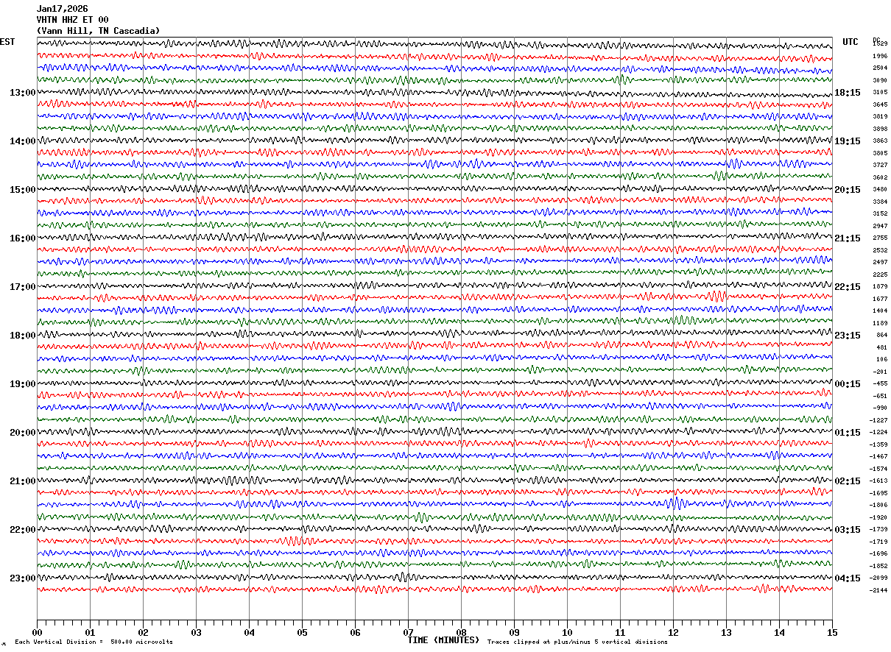
Task: Click the 03 minute axis tick label
Action: coord(196,633)
